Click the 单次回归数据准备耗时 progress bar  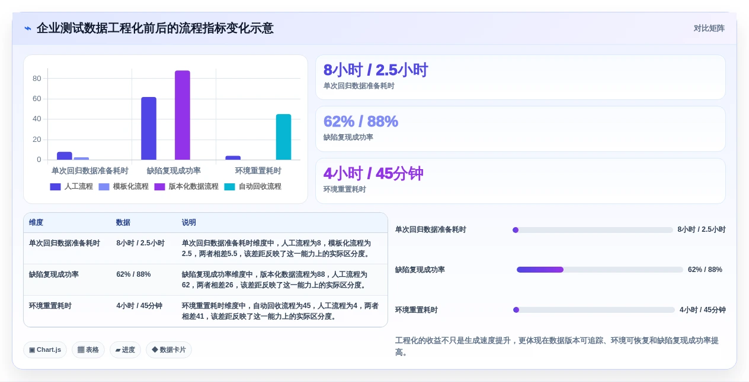click(x=593, y=230)
